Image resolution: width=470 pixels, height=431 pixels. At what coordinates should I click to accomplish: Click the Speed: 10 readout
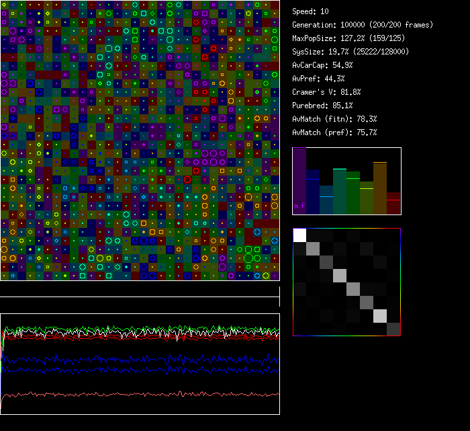(x=311, y=11)
